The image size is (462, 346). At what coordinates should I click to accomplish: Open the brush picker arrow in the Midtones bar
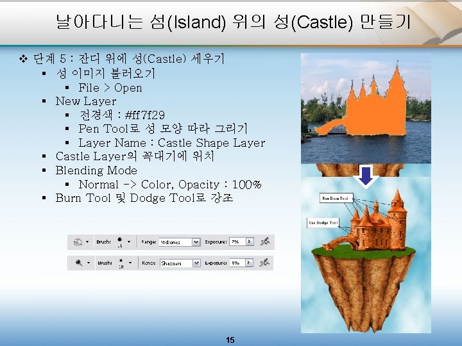coord(129,242)
